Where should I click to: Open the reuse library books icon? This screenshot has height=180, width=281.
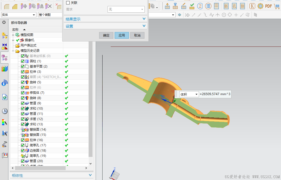[x=5, y=69]
